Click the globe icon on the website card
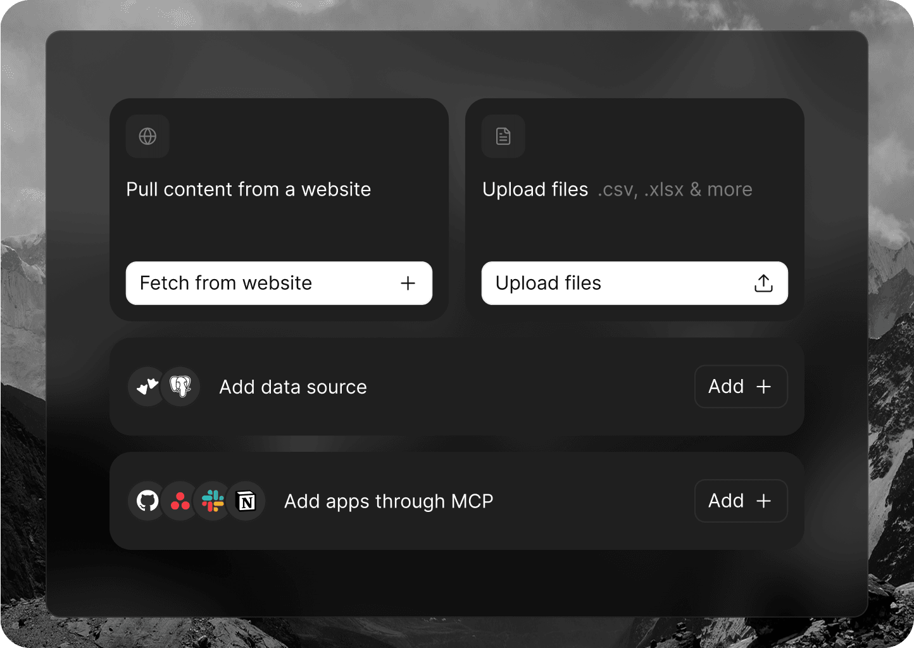This screenshot has height=648, width=914. tap(147, 136)
